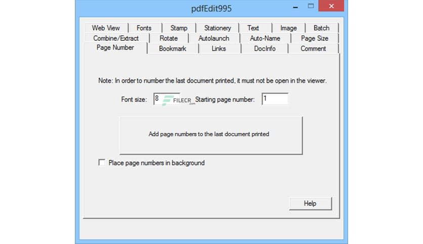This screenshot has width=423, height=244.
Task: Switch to the Autolaunch tab
Action: [x=214, y=38]
